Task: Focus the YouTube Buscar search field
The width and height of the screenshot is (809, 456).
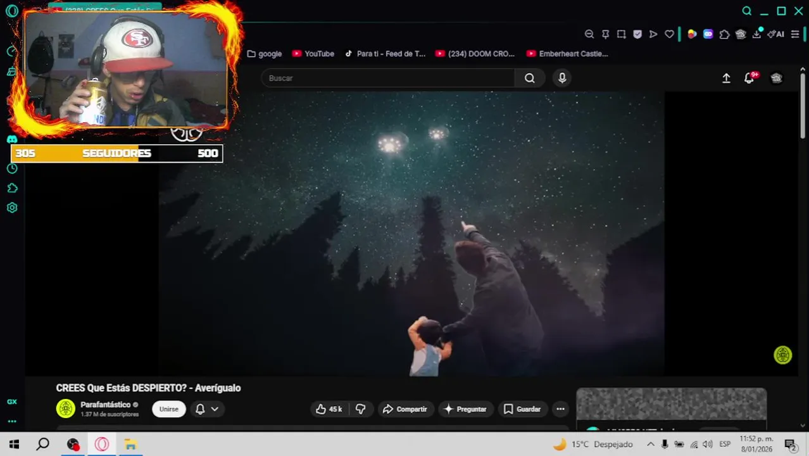Action: [x=388, y=78]
